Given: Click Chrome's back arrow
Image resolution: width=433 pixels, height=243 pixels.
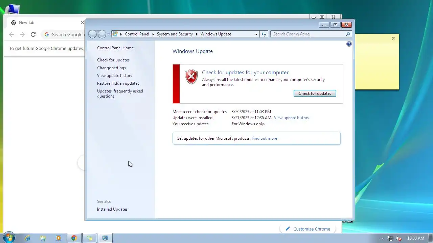Looking at the screenshot, I should (12, 34).
